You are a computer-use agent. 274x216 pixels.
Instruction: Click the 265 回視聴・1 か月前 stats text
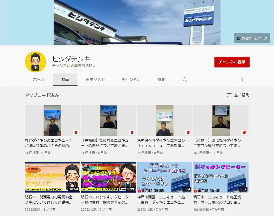point(40,209)
